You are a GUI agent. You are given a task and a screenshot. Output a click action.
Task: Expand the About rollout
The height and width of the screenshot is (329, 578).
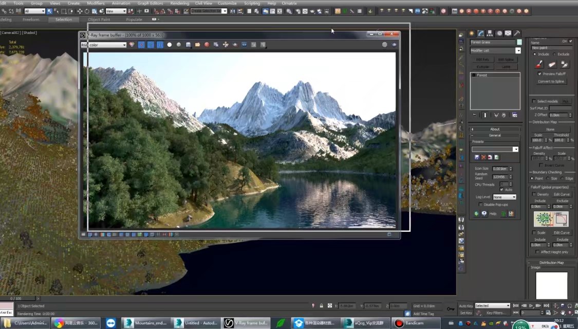click(x=495, y=129)
